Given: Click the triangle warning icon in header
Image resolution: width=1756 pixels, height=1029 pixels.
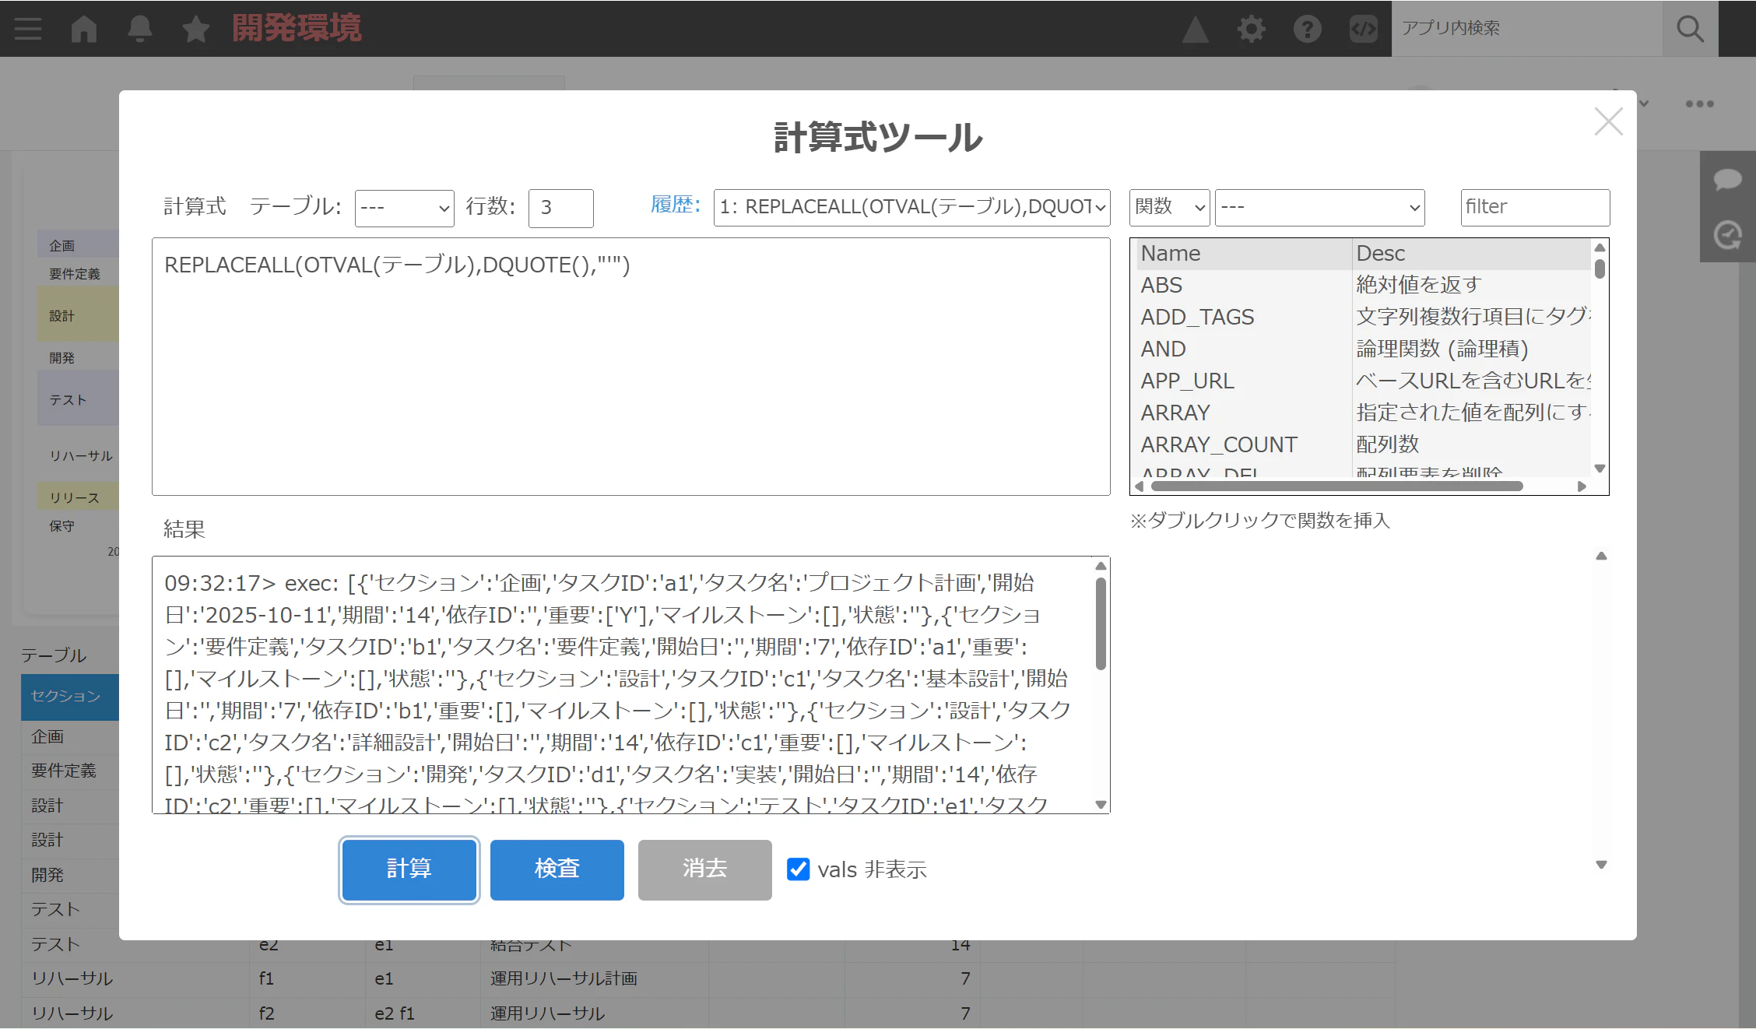Looking at the screenshot, I should pyautogui.click(x=1196, y=29).
